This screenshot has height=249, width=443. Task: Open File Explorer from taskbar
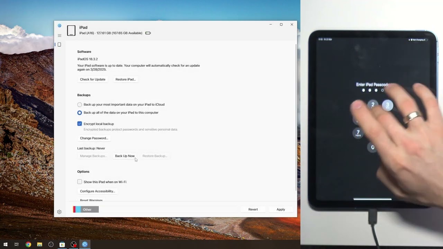pos(39,245)
